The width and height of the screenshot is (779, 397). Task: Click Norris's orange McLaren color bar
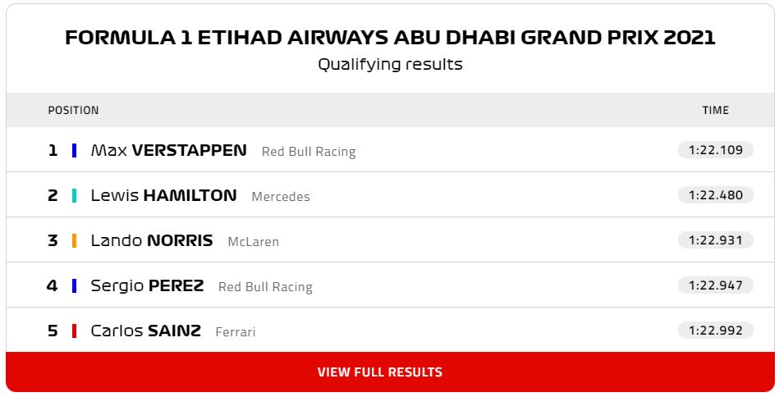(x=74, y=240)
